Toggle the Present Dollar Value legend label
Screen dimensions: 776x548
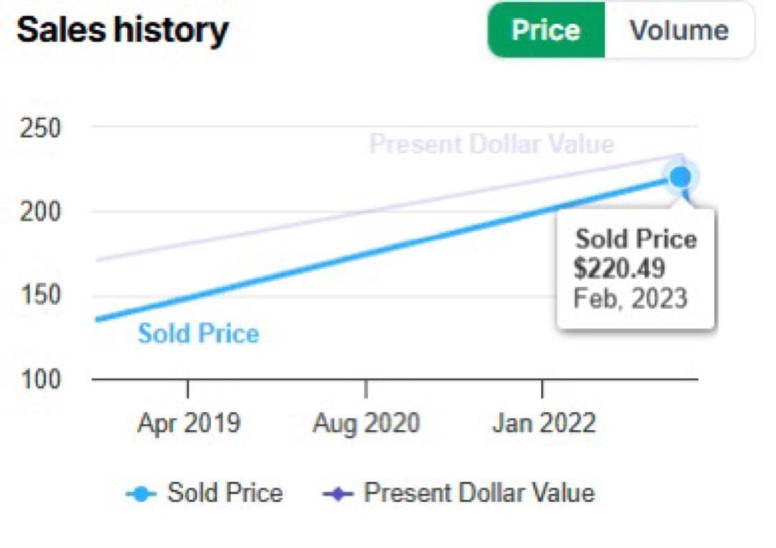pyautogui.click(x=479, y=493)
